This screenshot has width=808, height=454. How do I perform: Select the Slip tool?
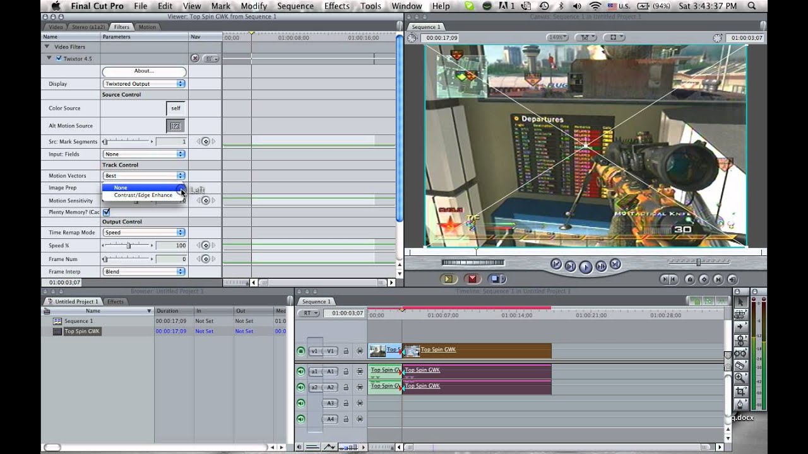pyautogui.click(x=740, y=352)
